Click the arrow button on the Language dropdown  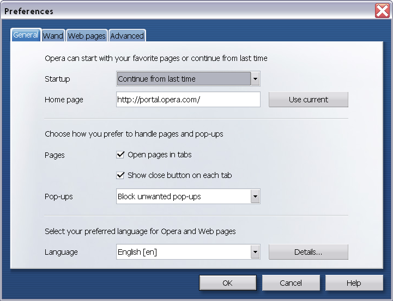pos(255,252)
